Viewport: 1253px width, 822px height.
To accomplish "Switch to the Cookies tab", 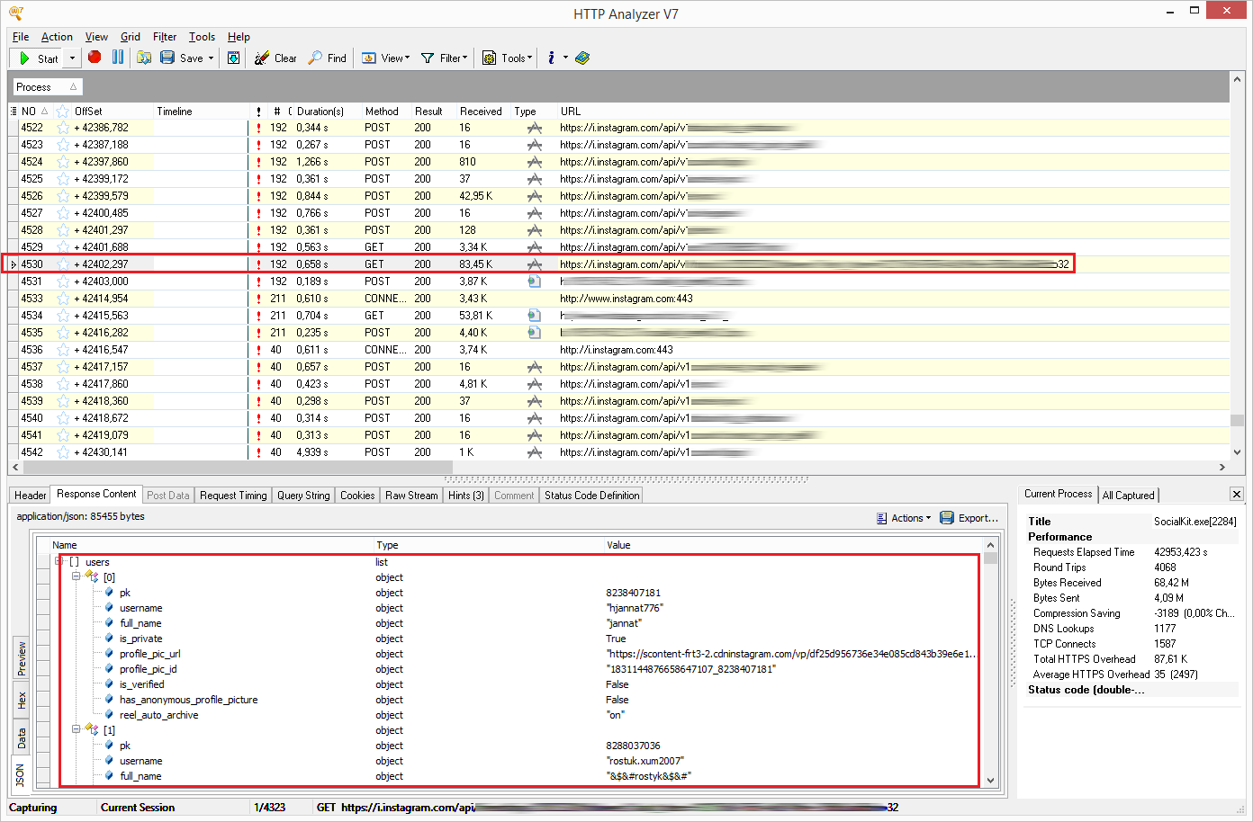I will point(357,496).
